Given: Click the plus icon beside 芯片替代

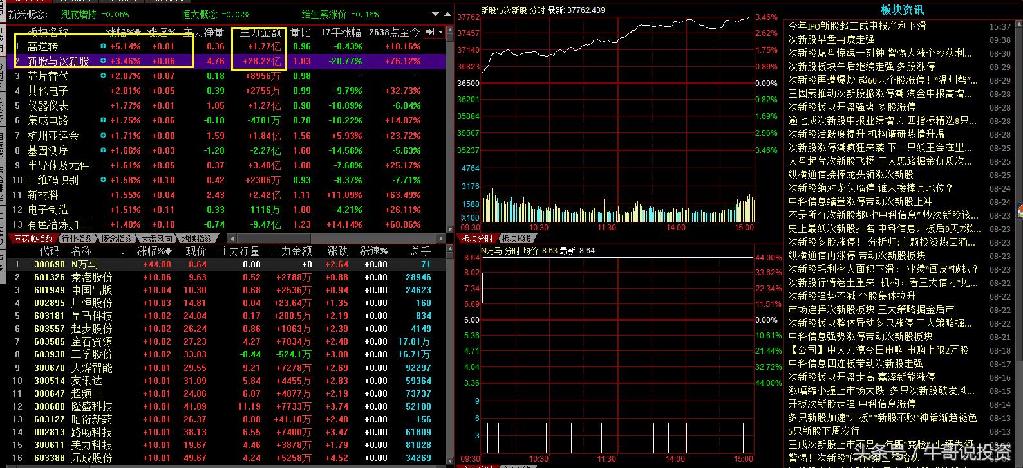Looking at the screenshot, I should point(103,76).
